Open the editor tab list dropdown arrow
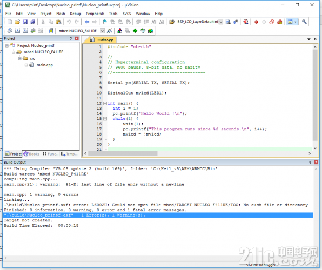The width and height of the screenshot is (322, 270). [x=308, y=39]
